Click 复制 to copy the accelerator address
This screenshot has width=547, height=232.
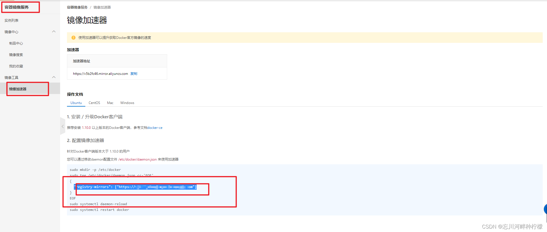(x=134, y=74)
